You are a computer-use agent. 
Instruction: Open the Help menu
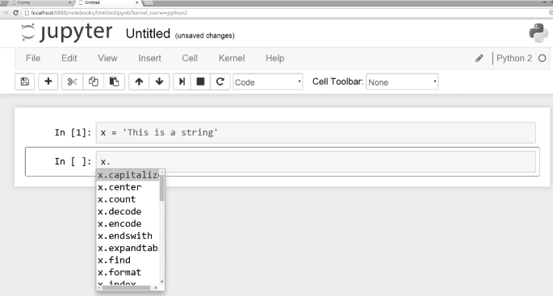(274, 58)
